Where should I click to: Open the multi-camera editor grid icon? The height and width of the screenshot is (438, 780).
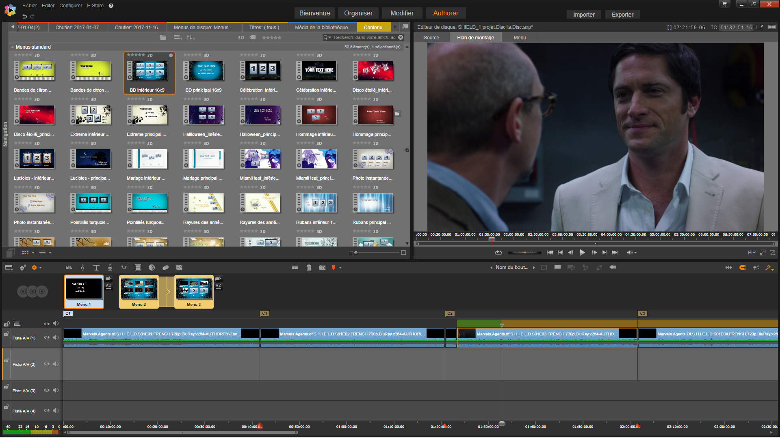pos(138,268)
